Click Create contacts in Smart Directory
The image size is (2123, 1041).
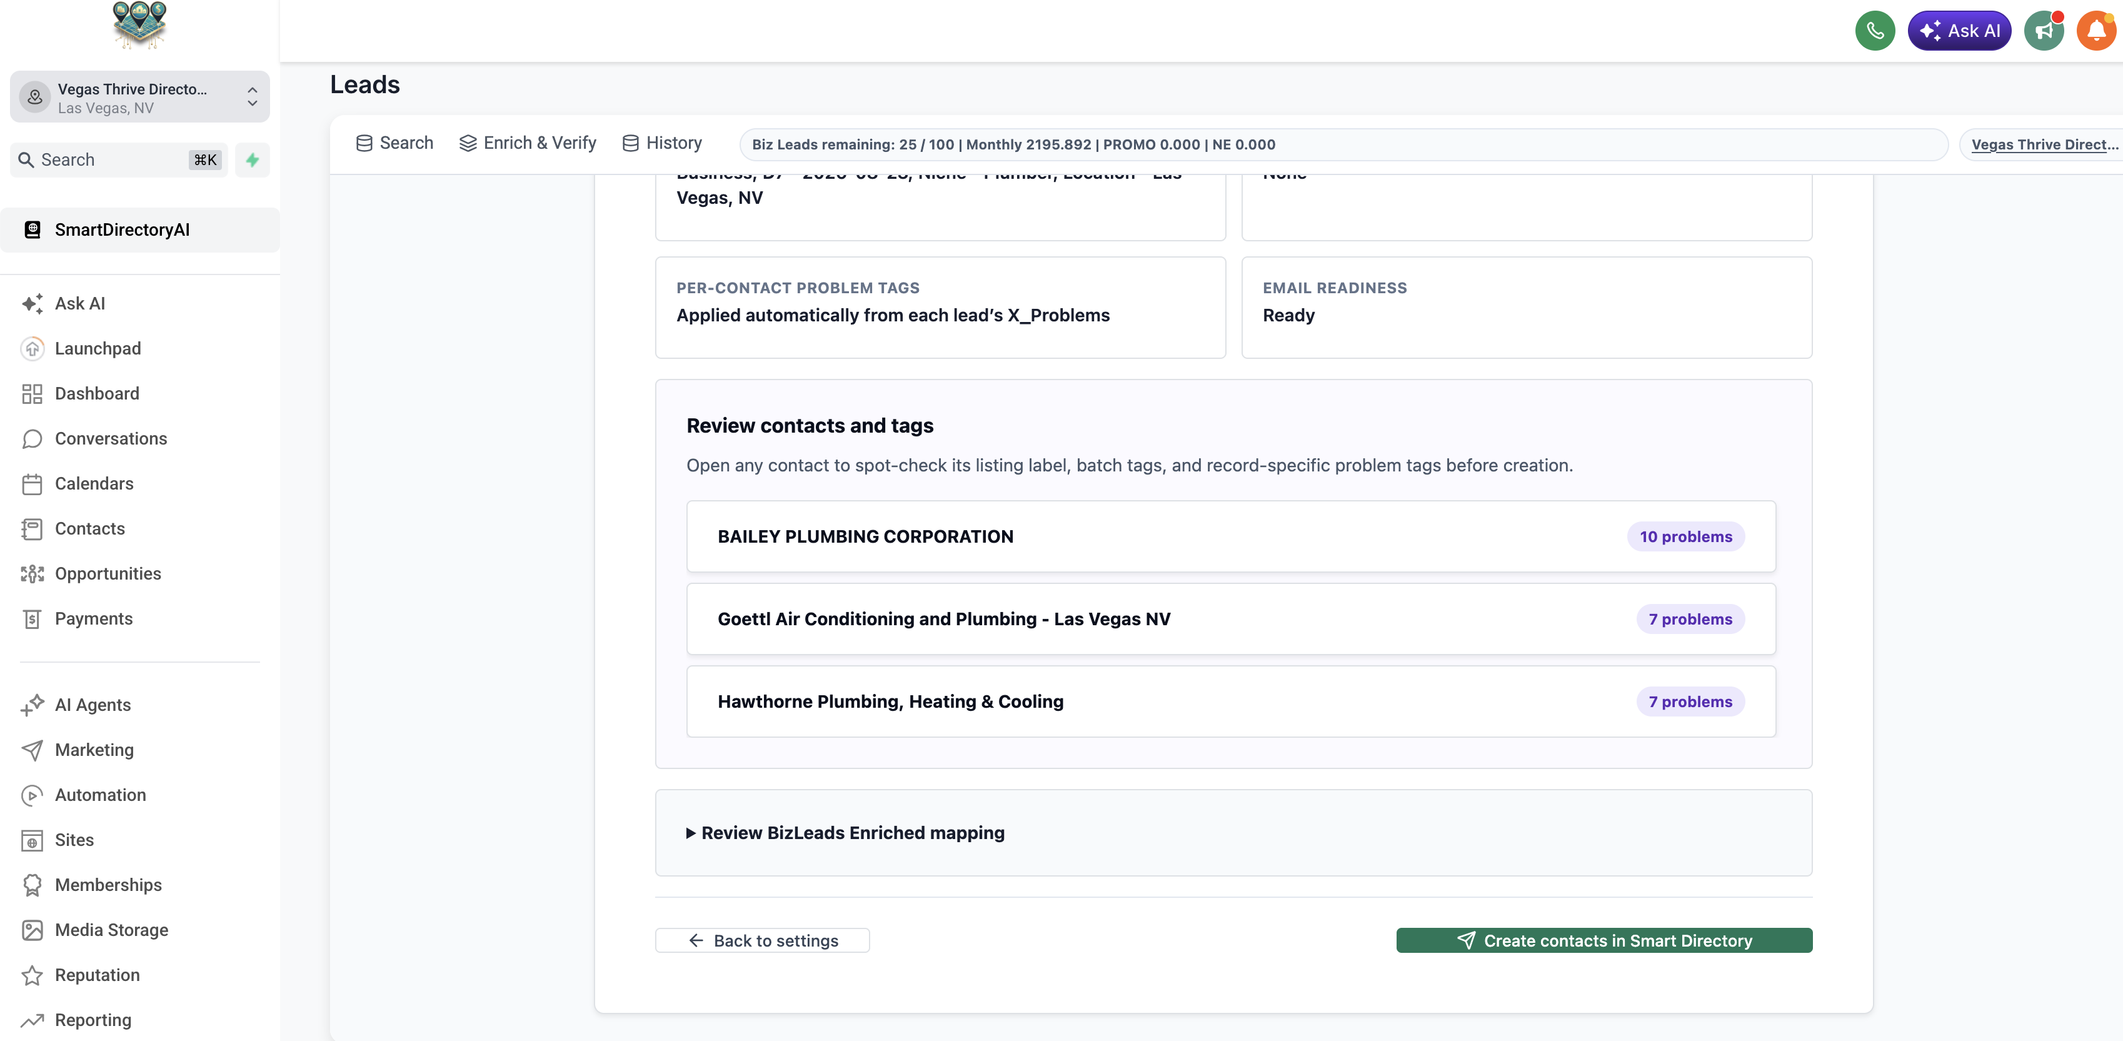point(1604,940)
